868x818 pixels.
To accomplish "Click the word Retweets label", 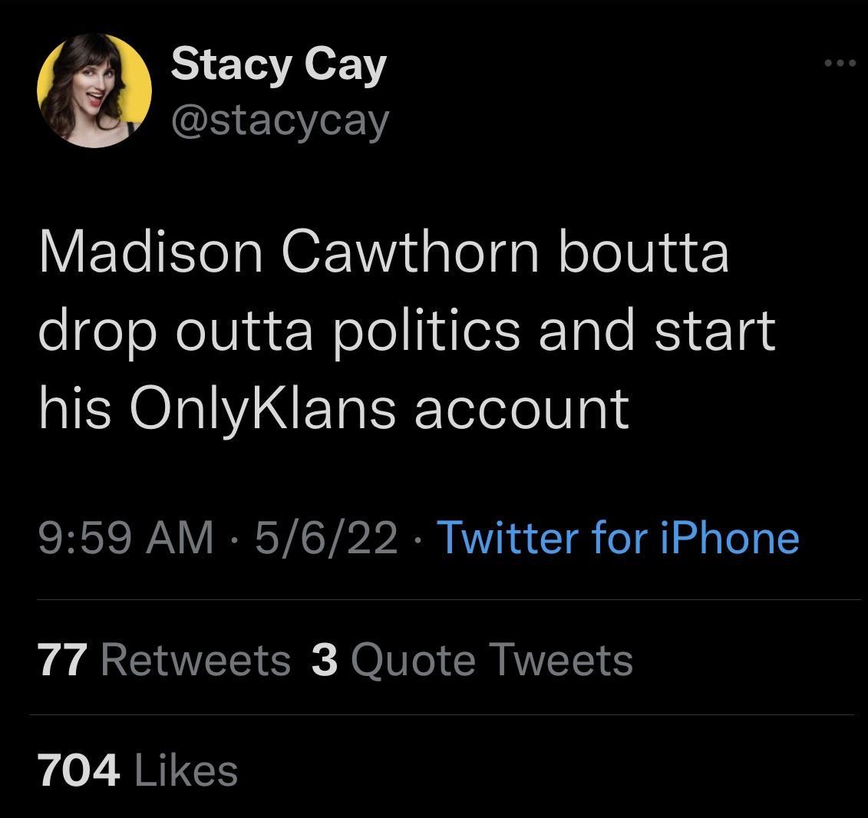I will [x=196, y=660].
